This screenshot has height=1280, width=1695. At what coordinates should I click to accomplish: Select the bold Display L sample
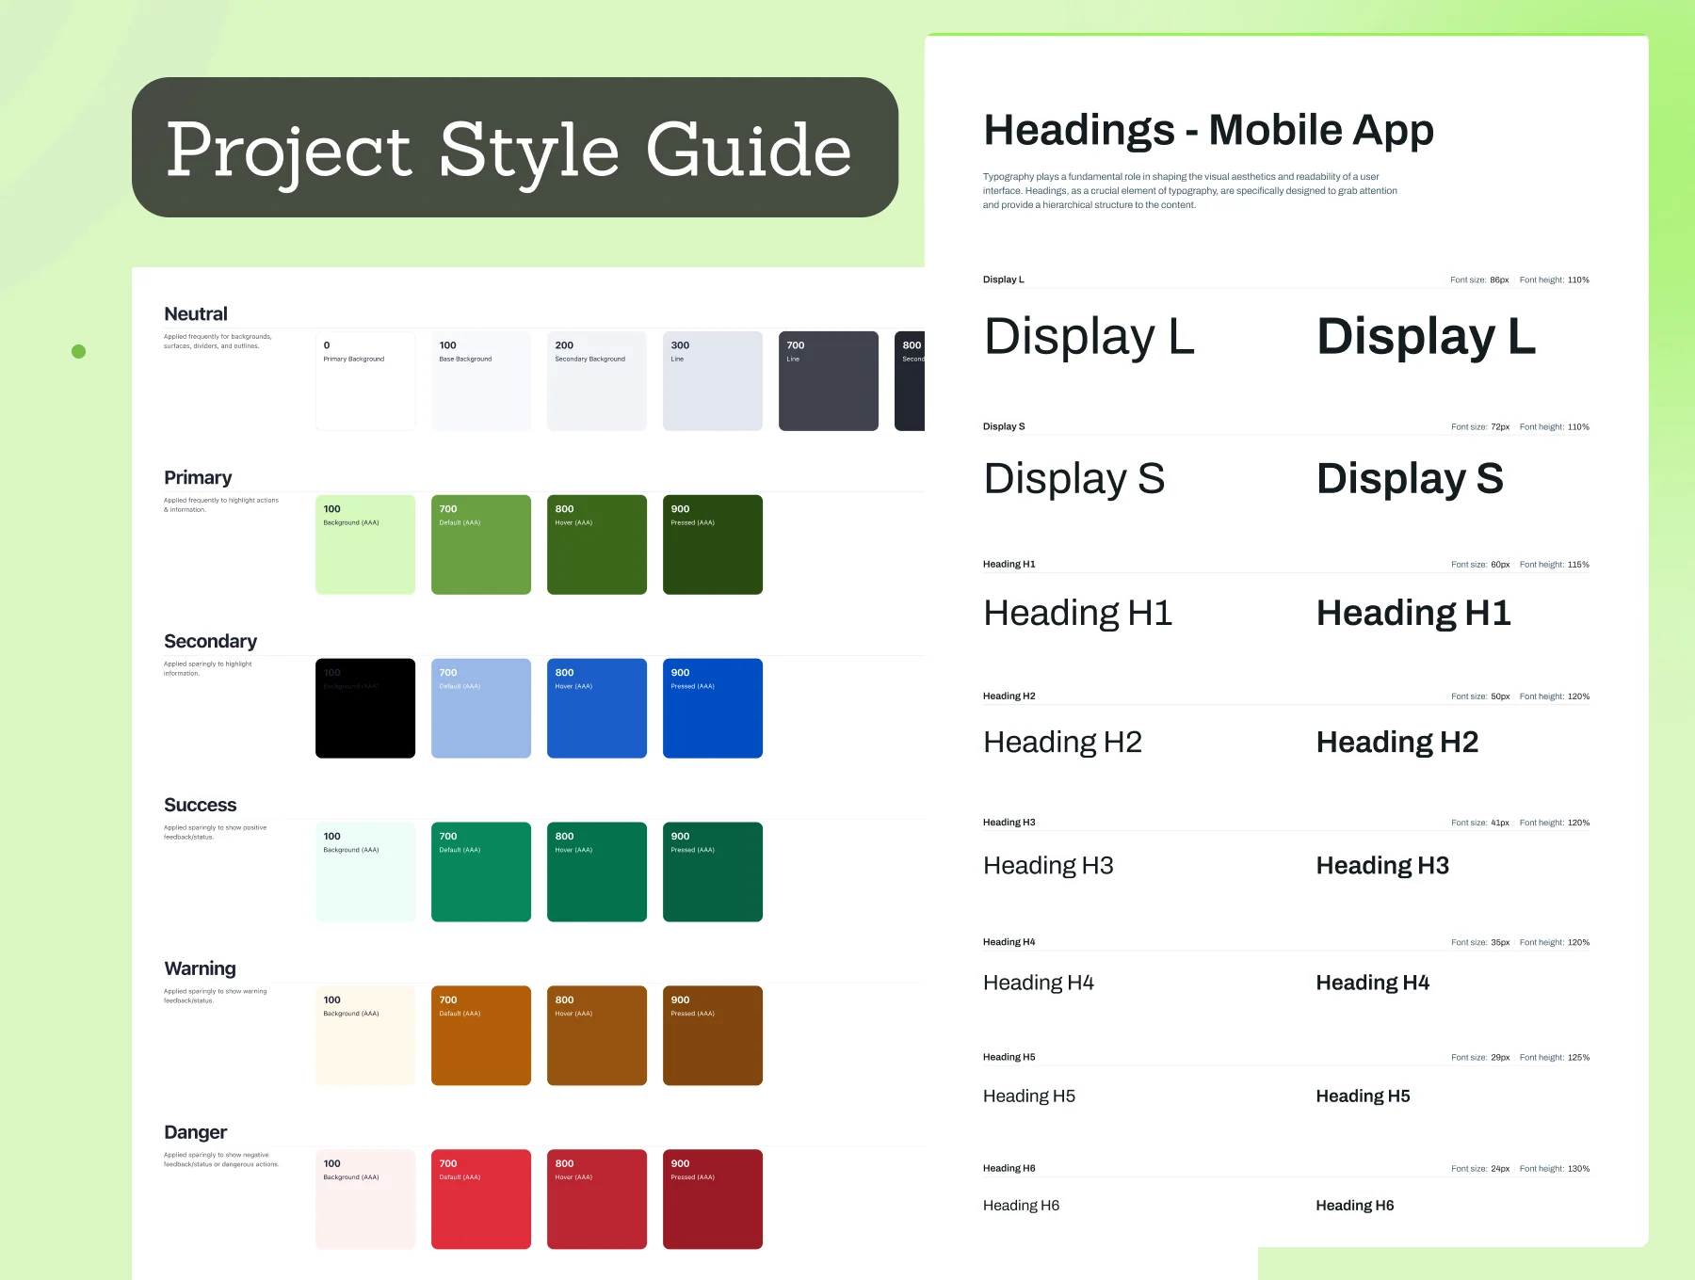[x=1426, y=337]
